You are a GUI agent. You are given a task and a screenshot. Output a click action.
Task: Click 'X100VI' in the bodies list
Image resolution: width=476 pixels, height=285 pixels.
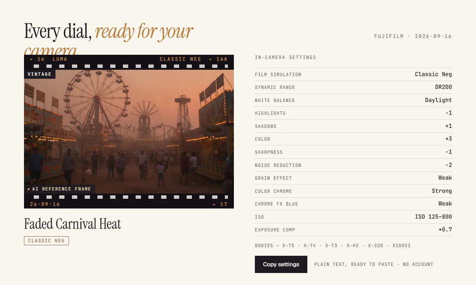[401, 246]
